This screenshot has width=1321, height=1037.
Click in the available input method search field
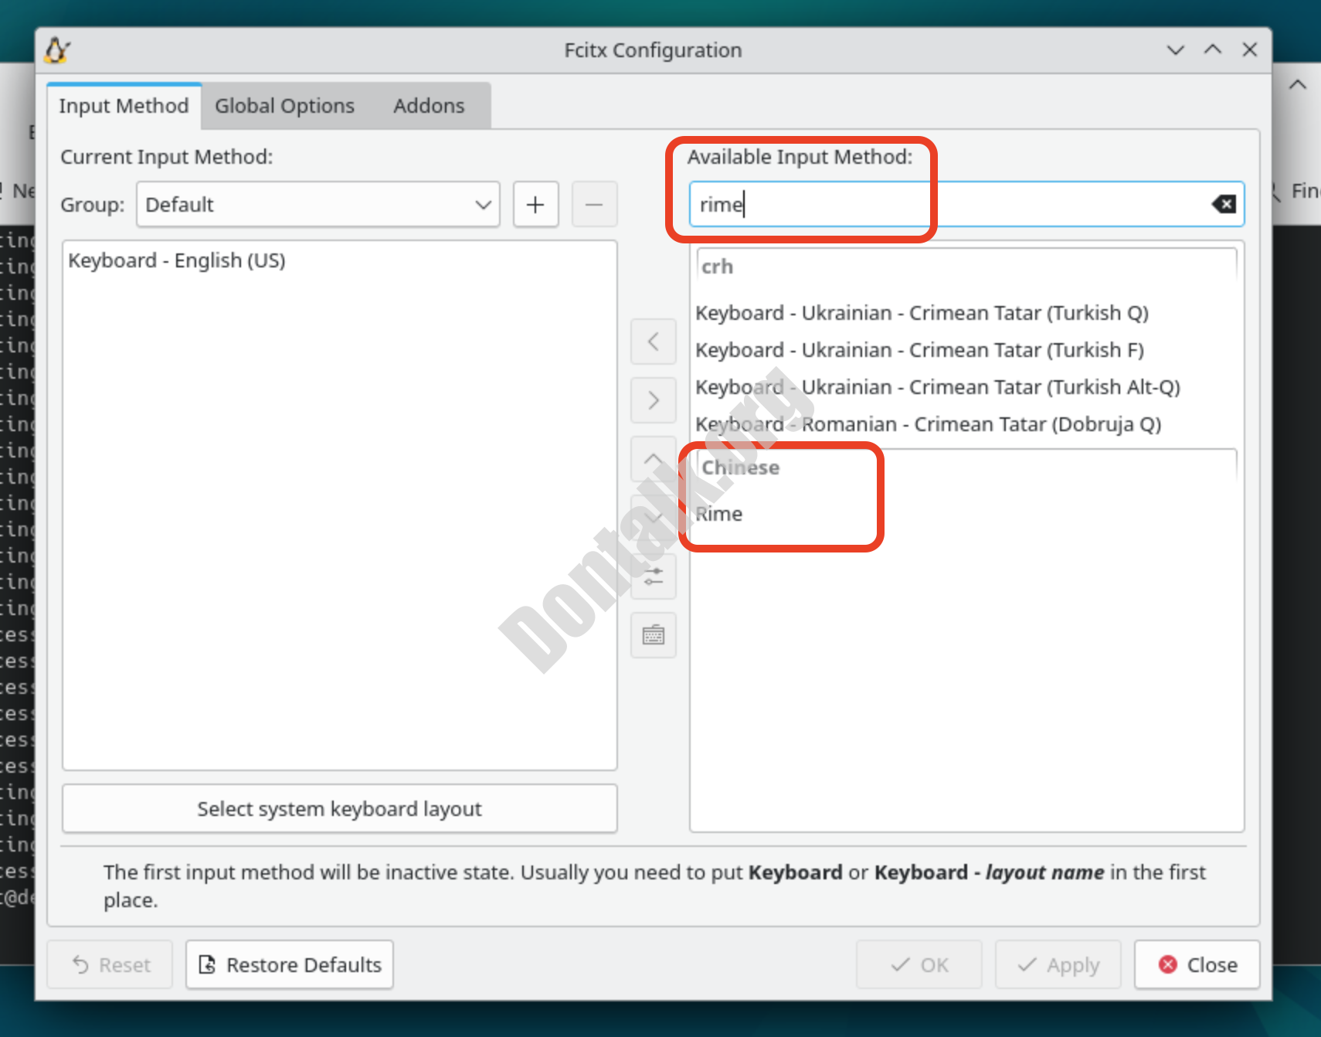pyautogui.click(x=950, y=205)
